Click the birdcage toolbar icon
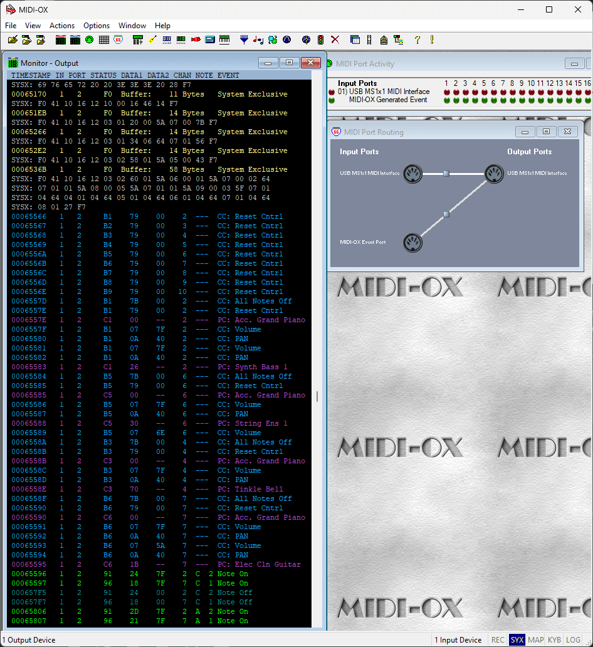 click(x=384, y=40)
